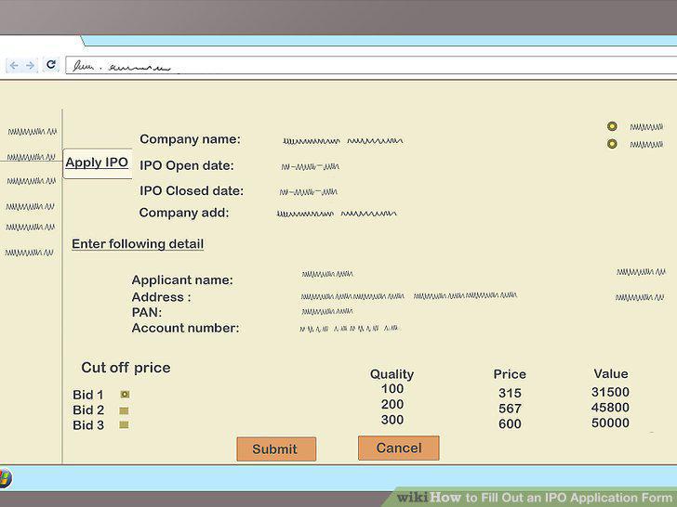This screenshot has width=677, height=507.
Task: Click the IPO Closed date label
Action: (192, 191)
